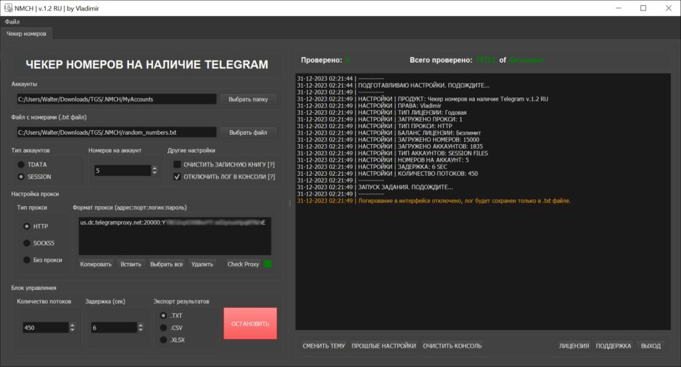Open the Файл menu

(12, 22)
